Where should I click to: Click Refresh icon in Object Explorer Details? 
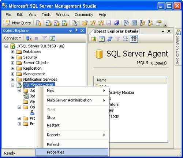[x=102, y=39]
